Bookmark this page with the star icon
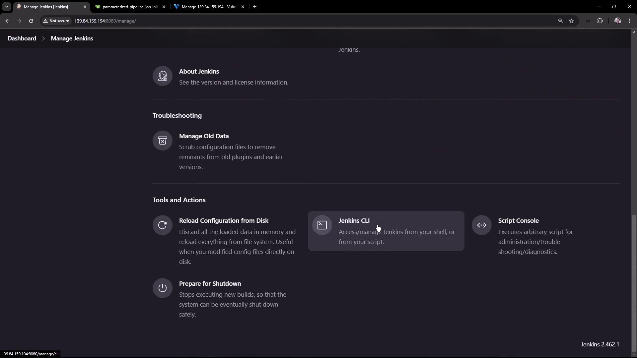The image size is (637, 358). coord(571,21)
